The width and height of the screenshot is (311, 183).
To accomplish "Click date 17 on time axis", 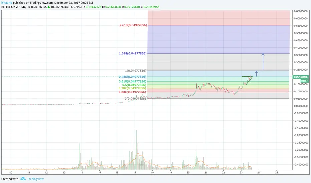I will [x=135, y=172].
